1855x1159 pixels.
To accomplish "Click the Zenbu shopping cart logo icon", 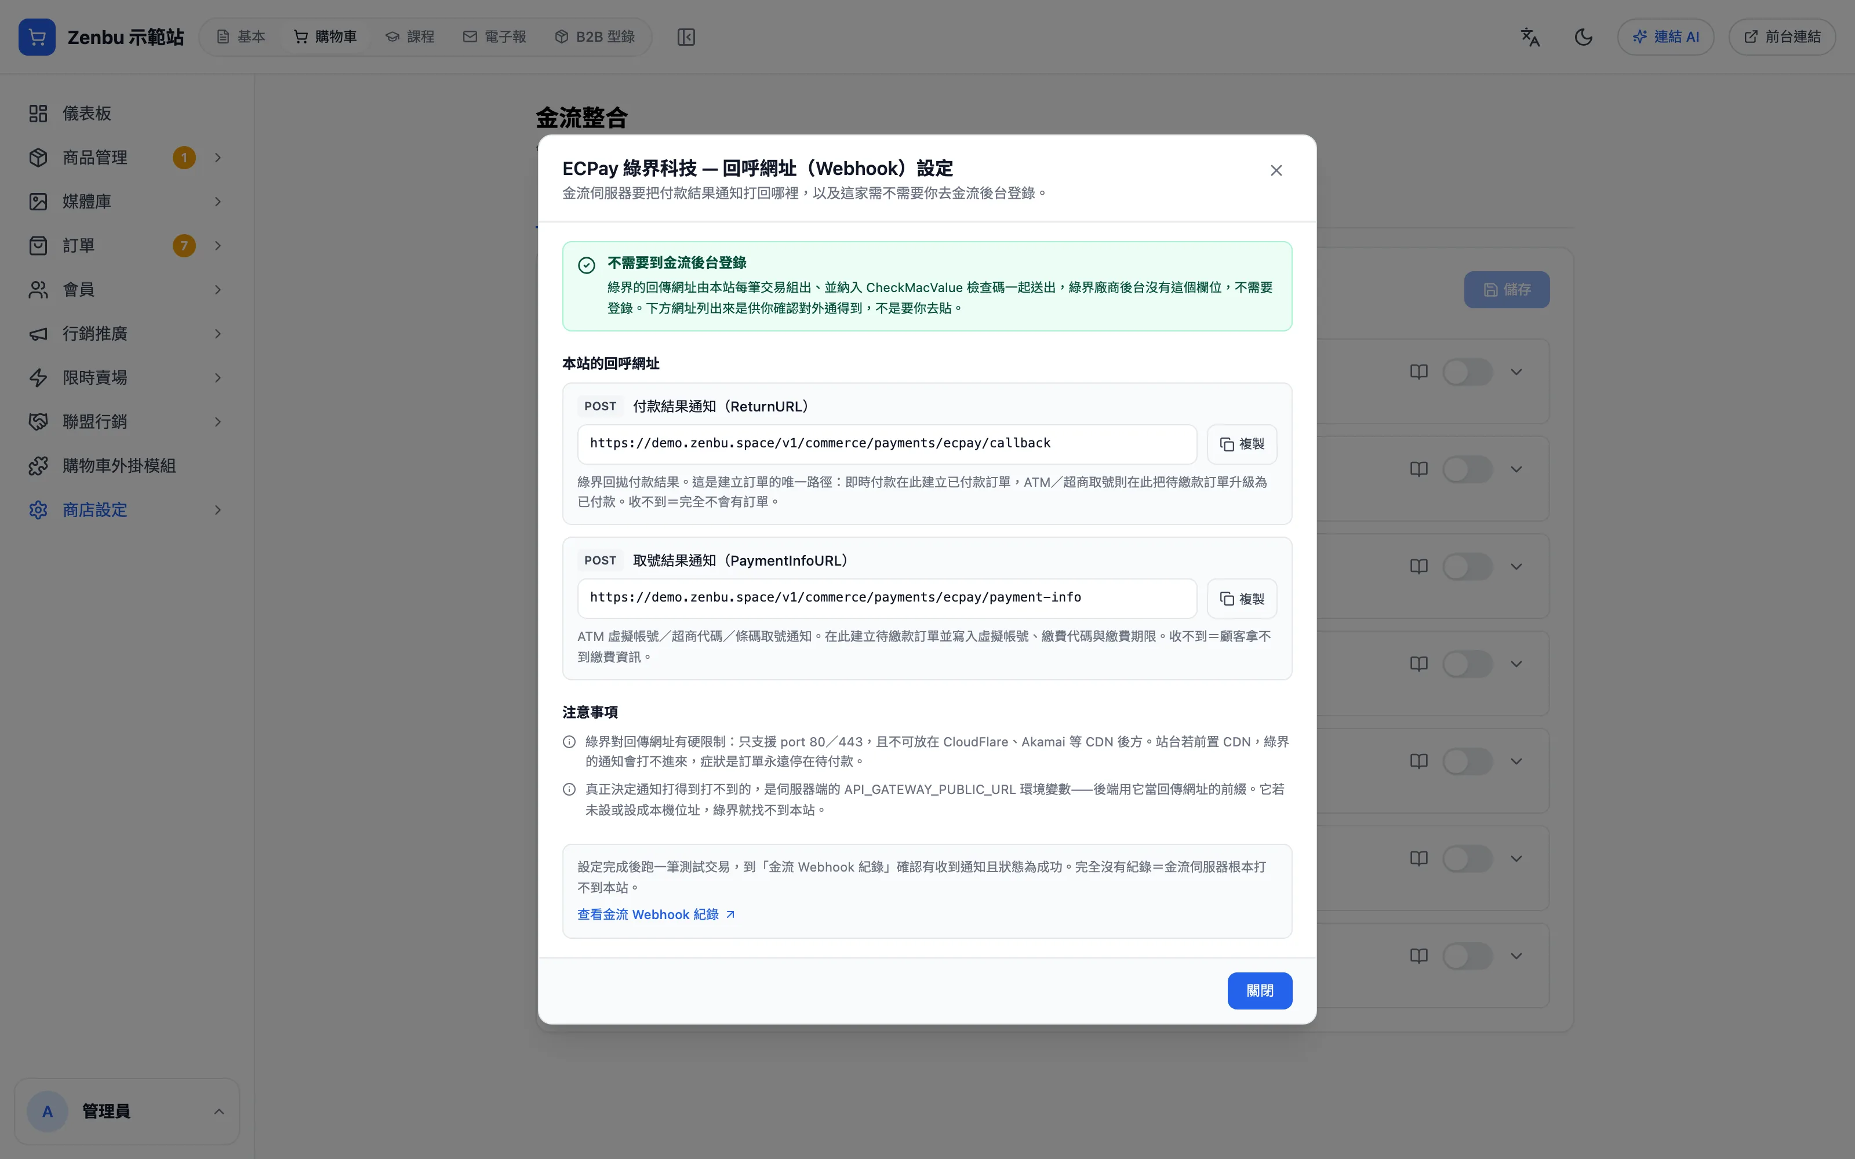I will coord(37,37).
